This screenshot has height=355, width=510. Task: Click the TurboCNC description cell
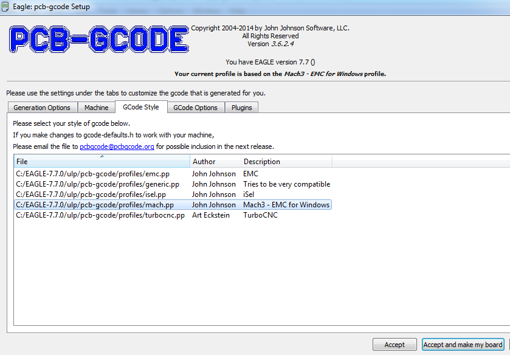click(x=261, y=215)
